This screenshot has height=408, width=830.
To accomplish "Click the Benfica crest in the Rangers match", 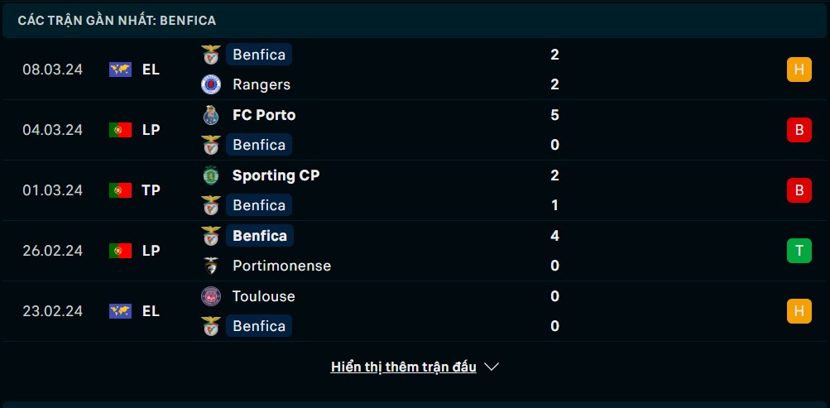I will [211, 55].
